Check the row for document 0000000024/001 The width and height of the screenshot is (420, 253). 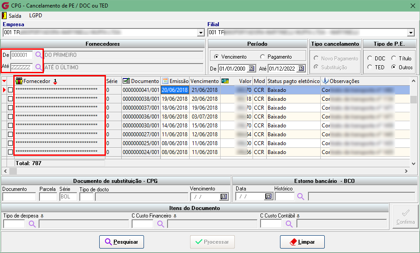coord(10,152)
